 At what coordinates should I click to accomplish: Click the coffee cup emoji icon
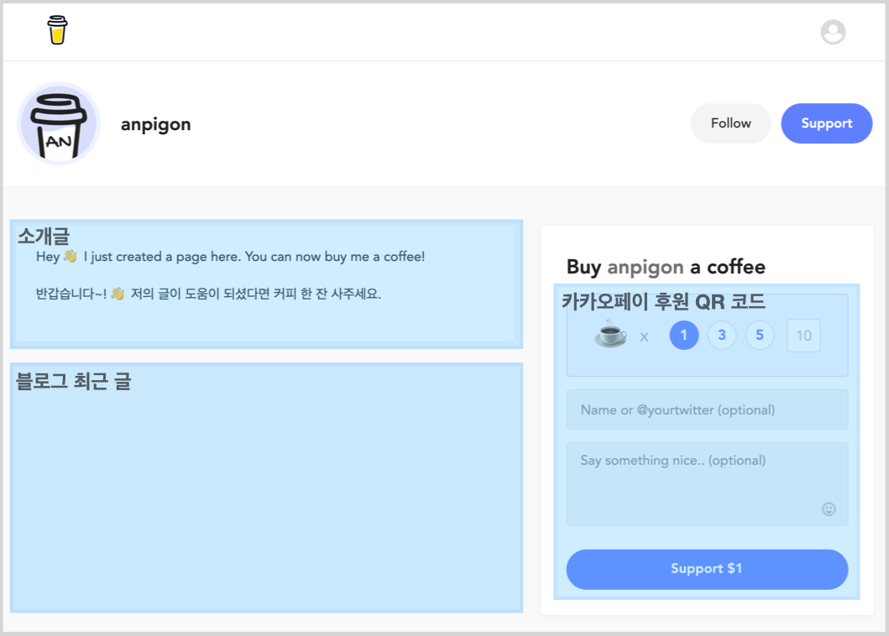point(610,334)
